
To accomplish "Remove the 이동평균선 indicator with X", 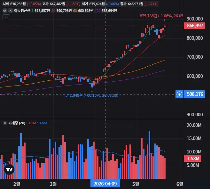I will click(x=11, y=11).
